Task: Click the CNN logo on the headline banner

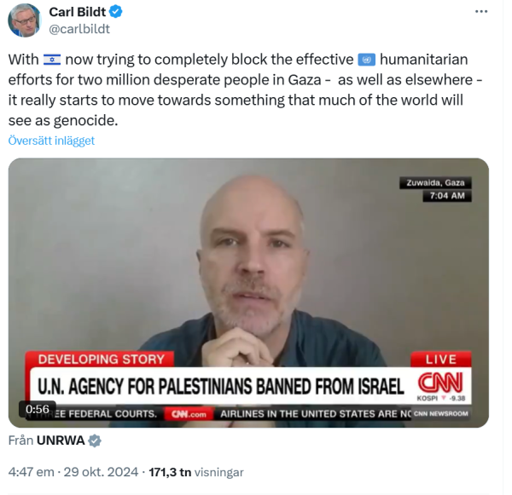Action: (x=441, y=383)
